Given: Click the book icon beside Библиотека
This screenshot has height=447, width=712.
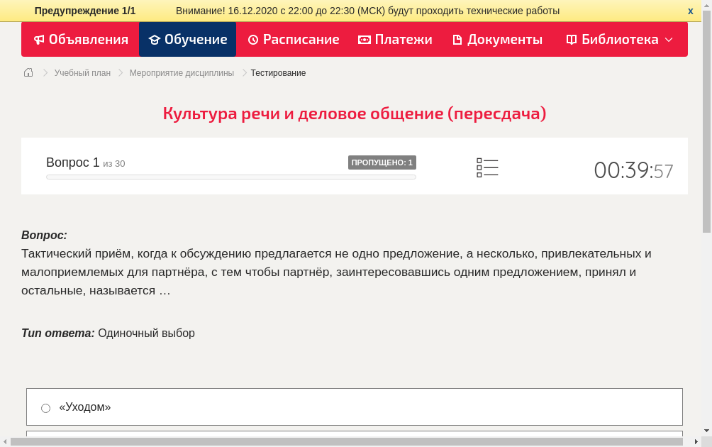Looking at the screenshot, I should (571, 39).
